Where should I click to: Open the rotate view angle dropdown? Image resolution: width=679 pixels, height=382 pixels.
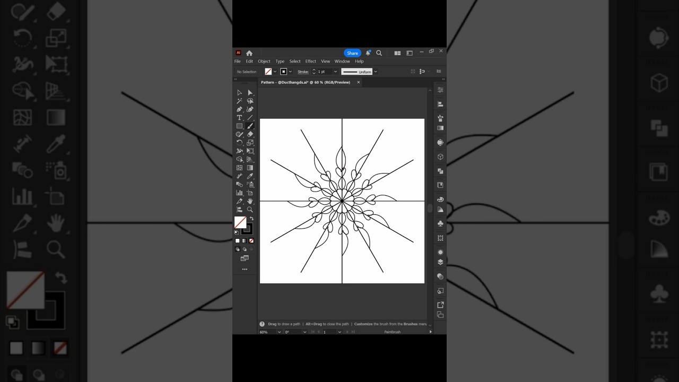pos(304,332)
